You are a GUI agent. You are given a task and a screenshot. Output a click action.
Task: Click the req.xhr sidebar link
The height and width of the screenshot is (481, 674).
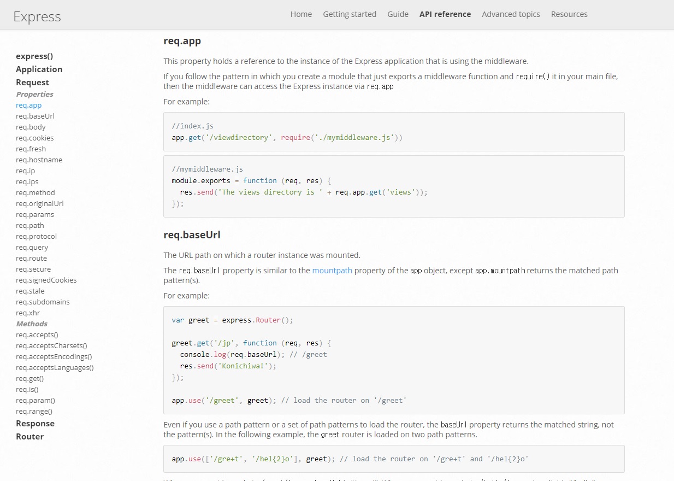tap(28, 313)
